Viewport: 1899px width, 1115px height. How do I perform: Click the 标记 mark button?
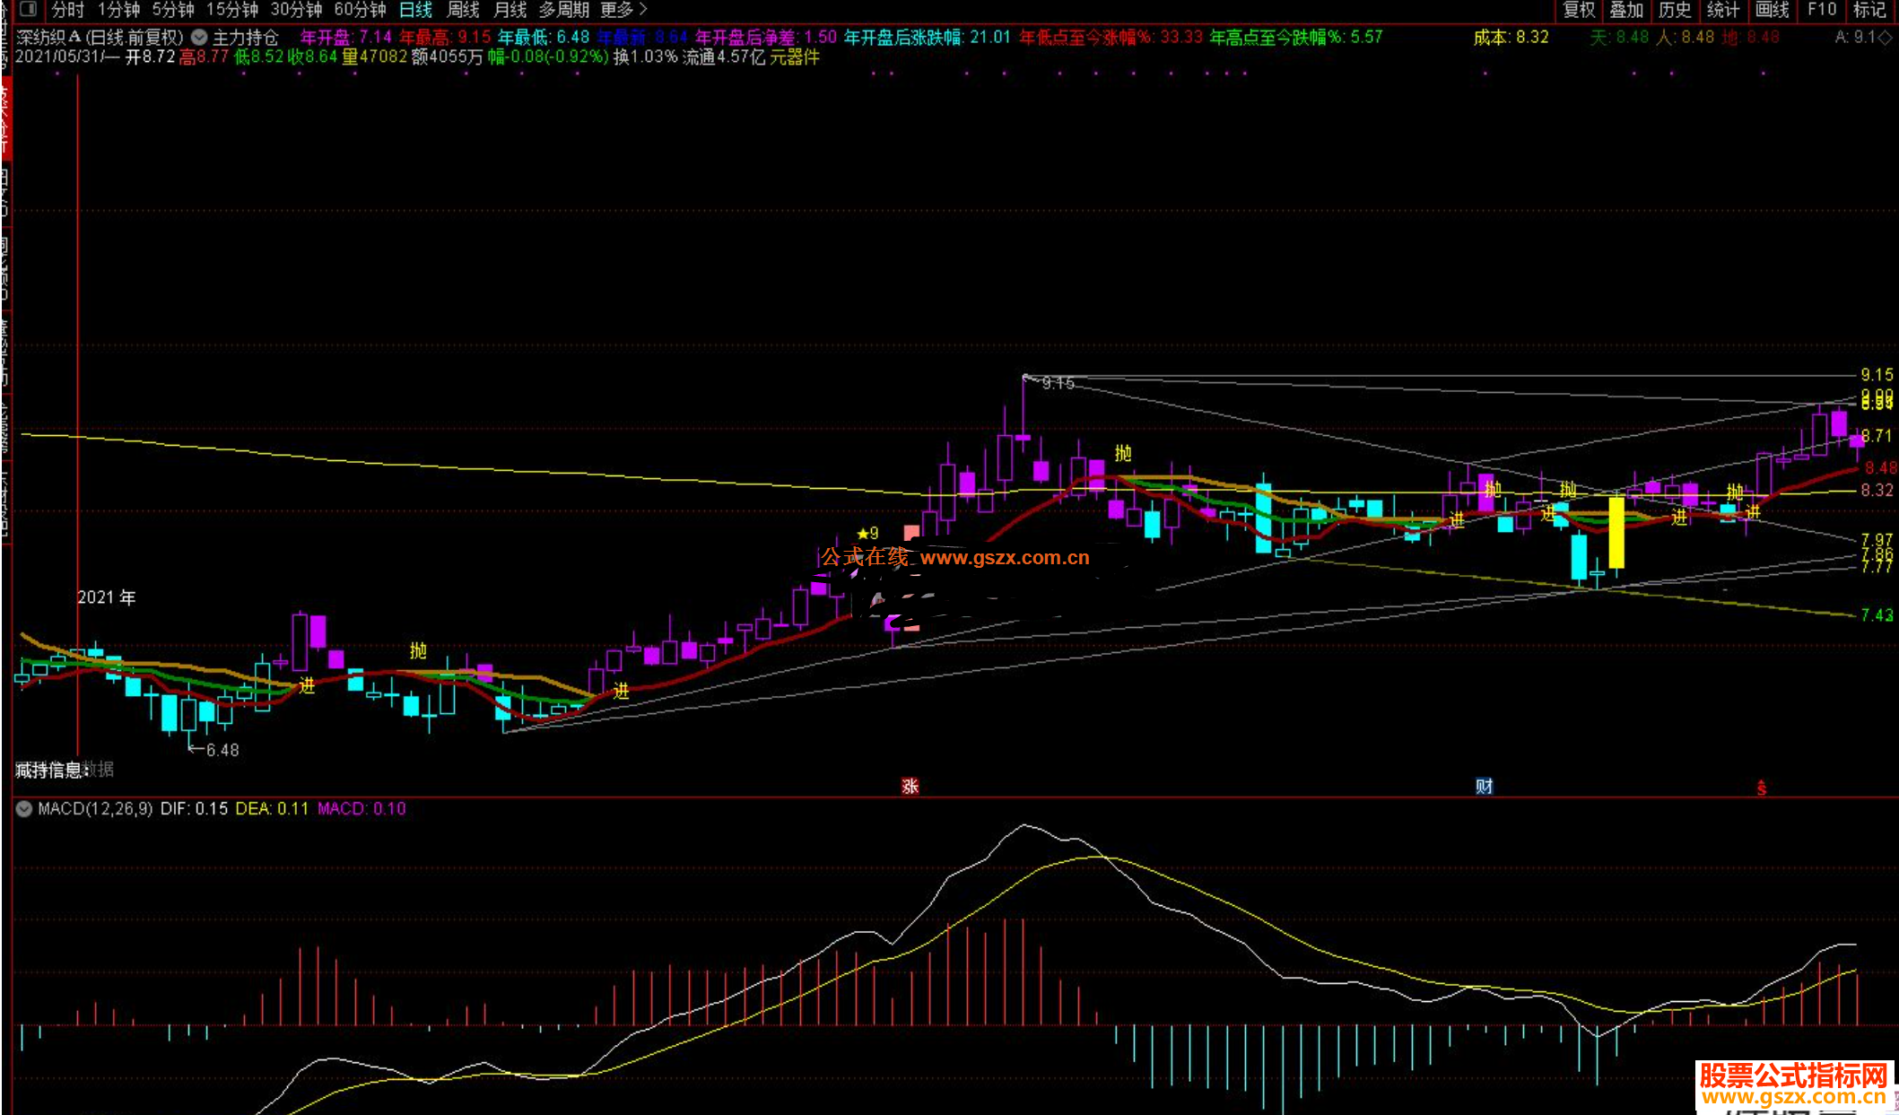coord(1869,10)
